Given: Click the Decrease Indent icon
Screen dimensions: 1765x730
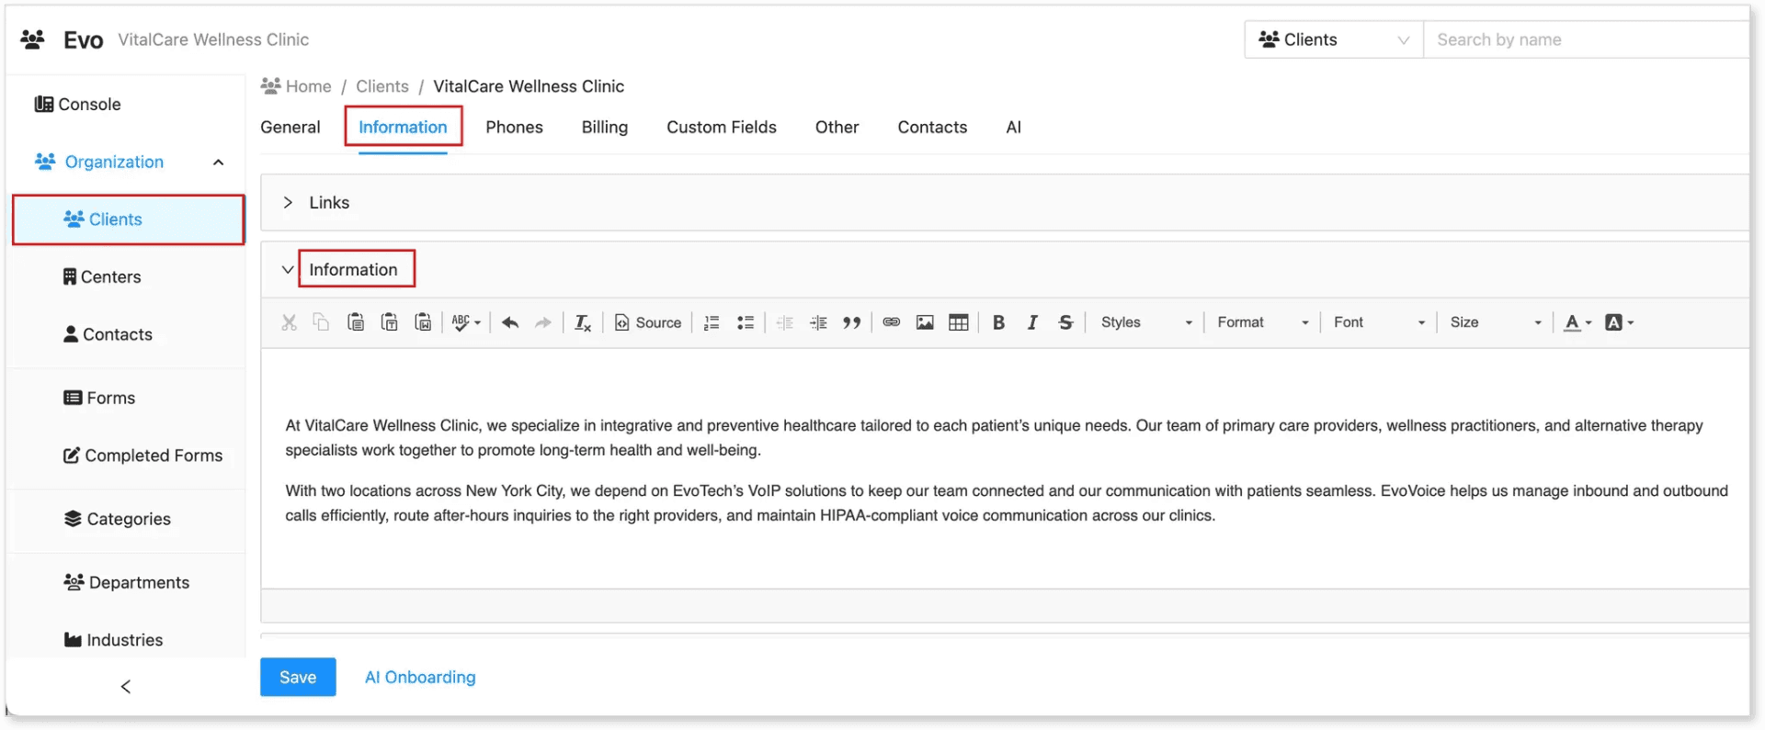Looking at the screenshot, I should (785, 322).
